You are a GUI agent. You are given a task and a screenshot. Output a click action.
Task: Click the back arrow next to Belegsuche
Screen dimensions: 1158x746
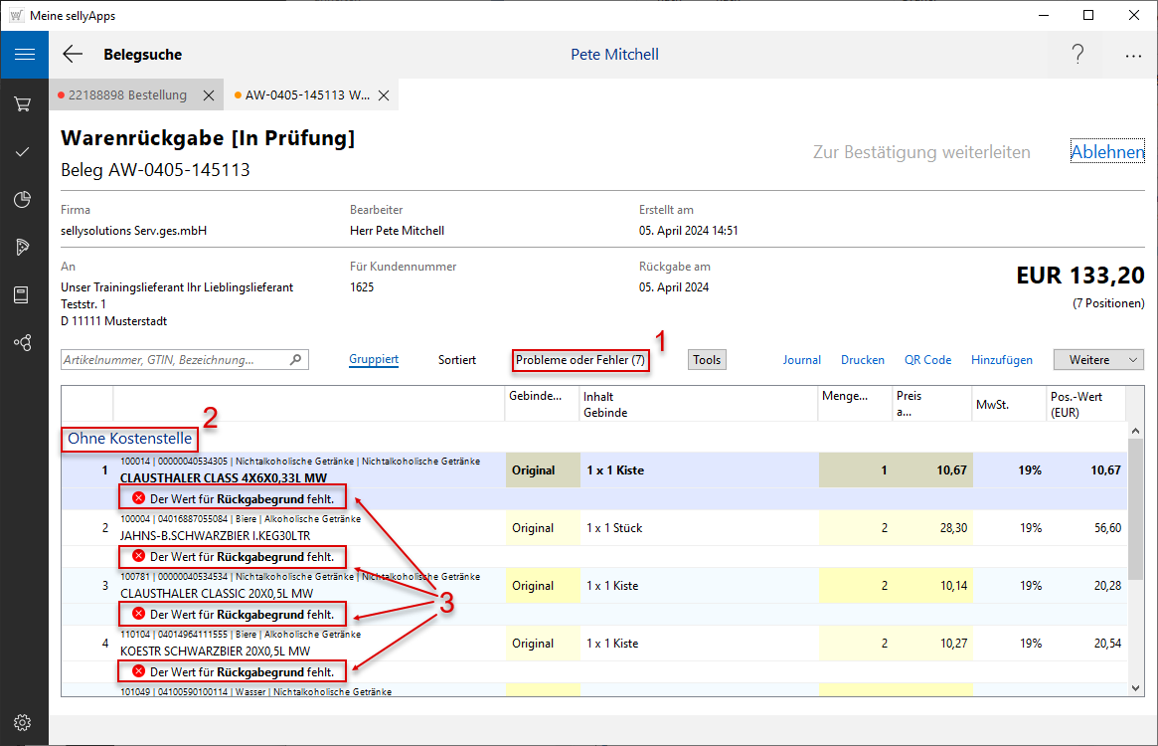pyautogui.click(x=73, y=55)
